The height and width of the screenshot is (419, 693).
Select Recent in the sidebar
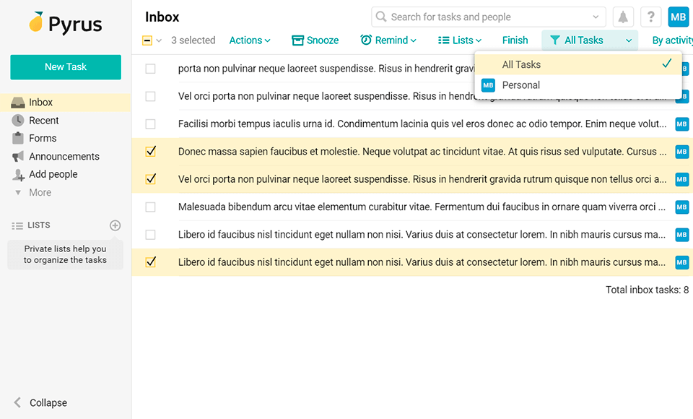point(45,120)
